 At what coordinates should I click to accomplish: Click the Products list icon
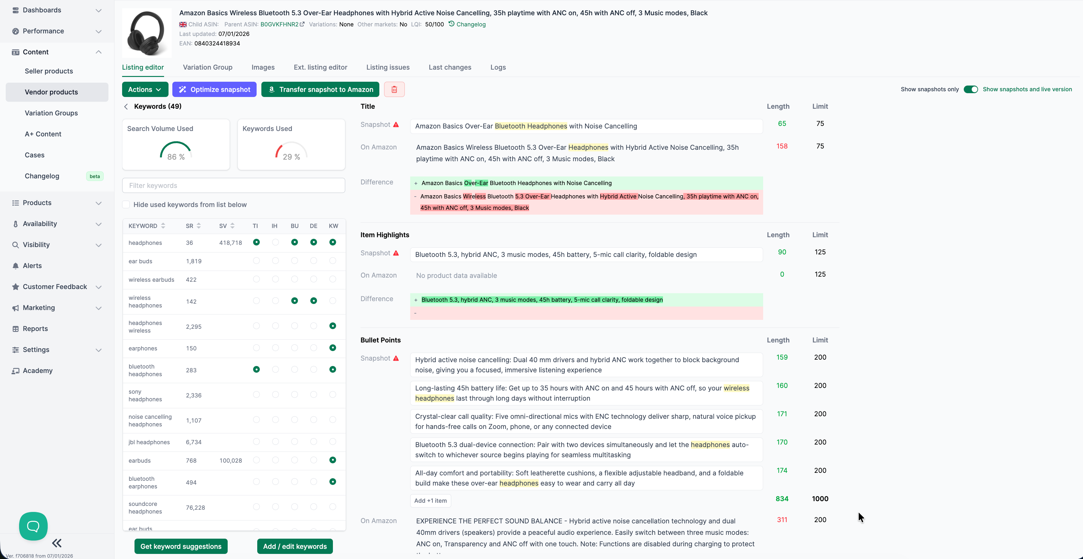point(16,203)
